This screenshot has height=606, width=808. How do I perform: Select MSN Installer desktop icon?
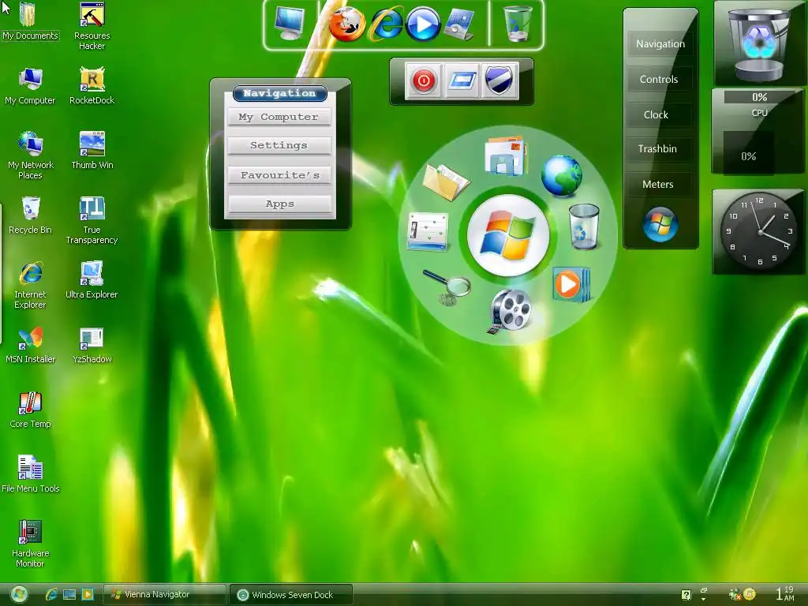click(30, 346)
